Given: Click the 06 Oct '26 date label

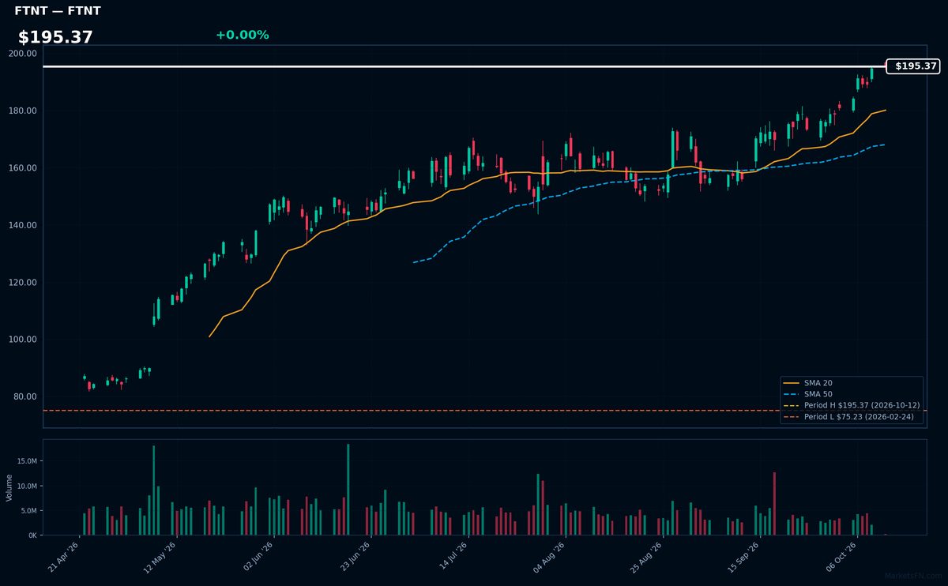Looking at the screenshot, I should (841, 558).
